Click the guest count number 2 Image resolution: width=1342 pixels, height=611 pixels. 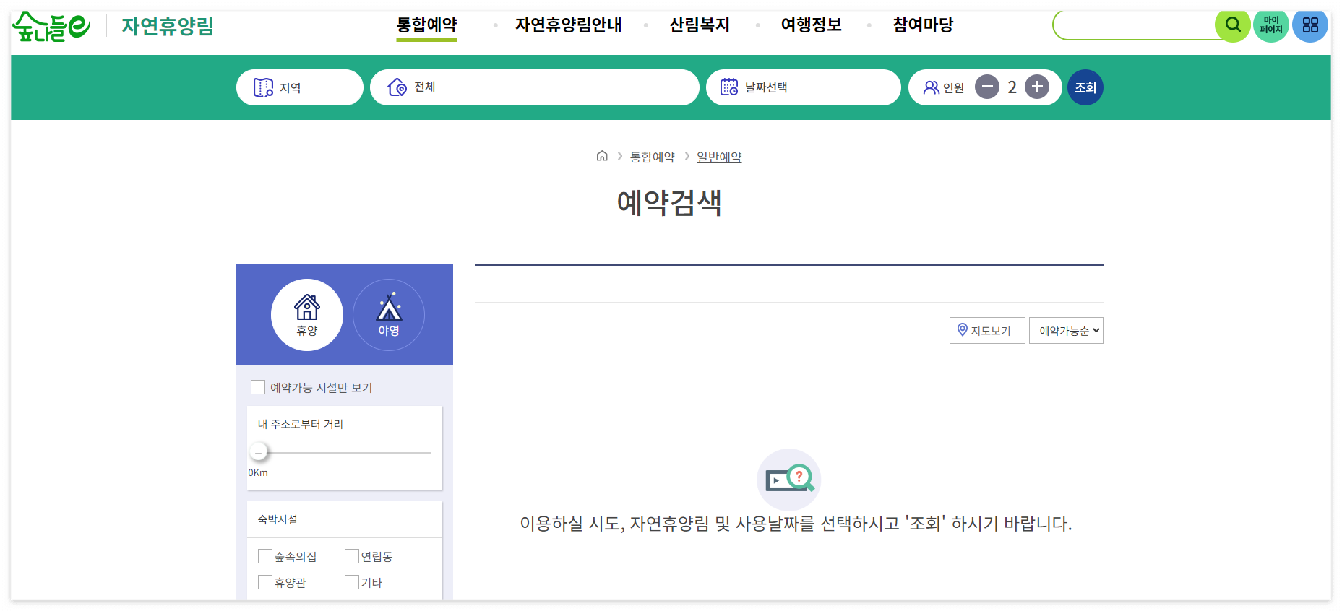(x=1012, y=87)
